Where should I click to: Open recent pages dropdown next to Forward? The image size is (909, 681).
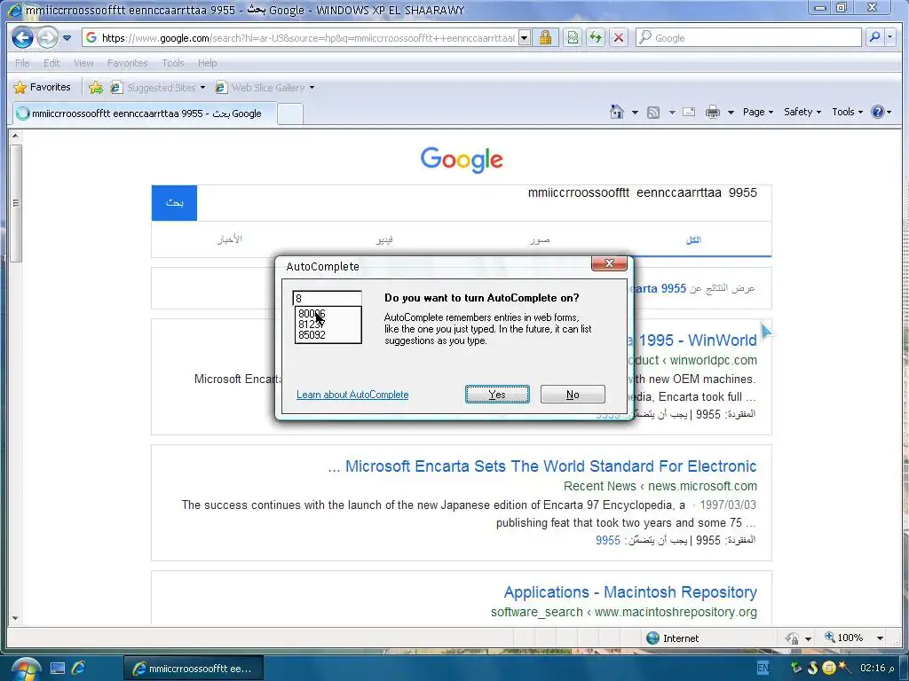coord(67,38)
